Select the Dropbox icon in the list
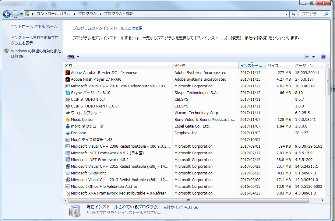The height and width of the screenshot is (221, 335). coord(68,133)
